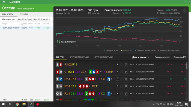Screen dimensions: 191x107
Task: Toggle Выиграл на шоудауне legend series
Action: (x=145, y=51)
